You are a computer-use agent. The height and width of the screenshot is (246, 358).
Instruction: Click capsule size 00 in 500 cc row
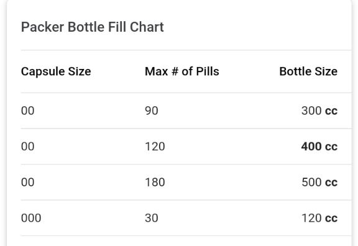click(27, 183)
